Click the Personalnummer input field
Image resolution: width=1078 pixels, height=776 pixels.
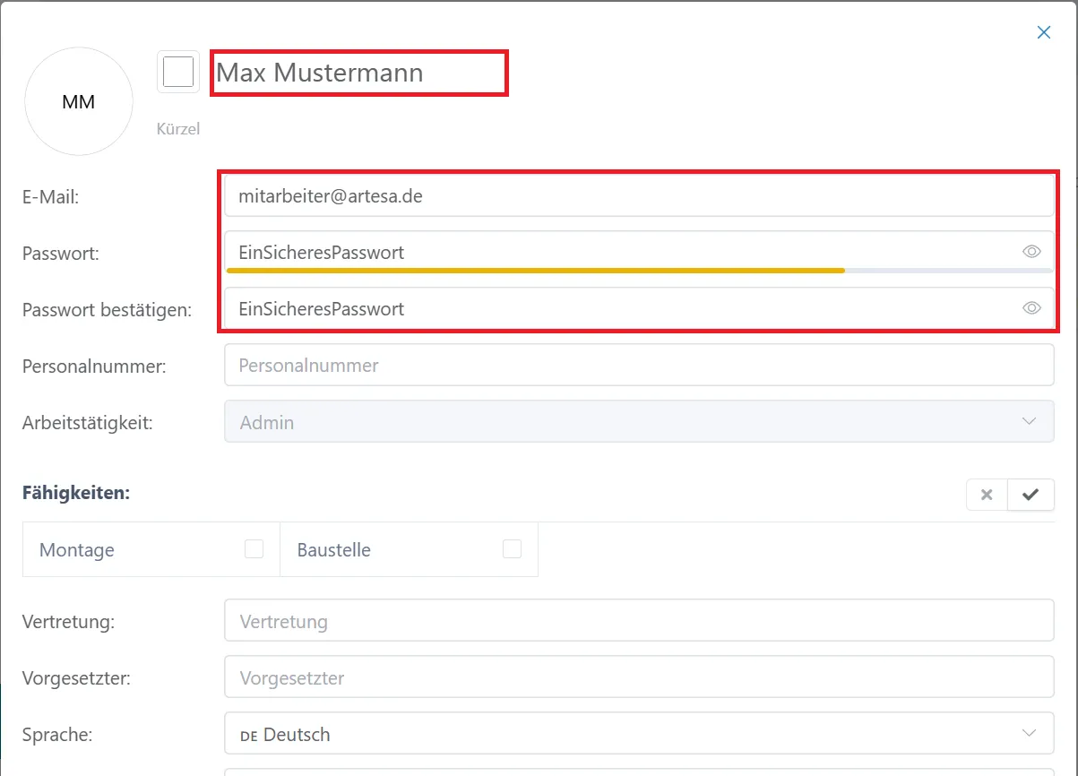[x=638, y=366]
